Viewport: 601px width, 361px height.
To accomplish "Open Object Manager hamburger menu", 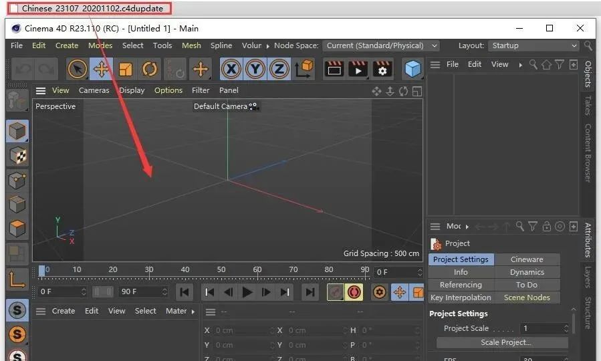I will (435, 65).
